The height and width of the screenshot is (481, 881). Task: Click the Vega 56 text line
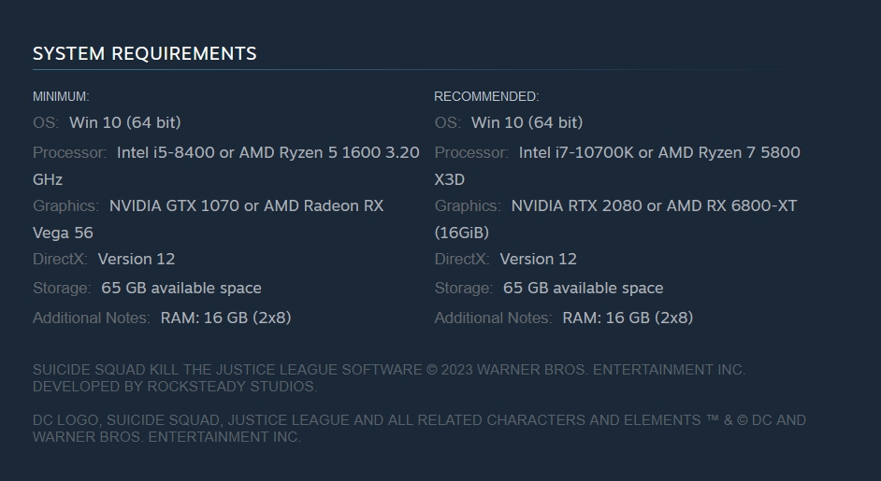63,233
